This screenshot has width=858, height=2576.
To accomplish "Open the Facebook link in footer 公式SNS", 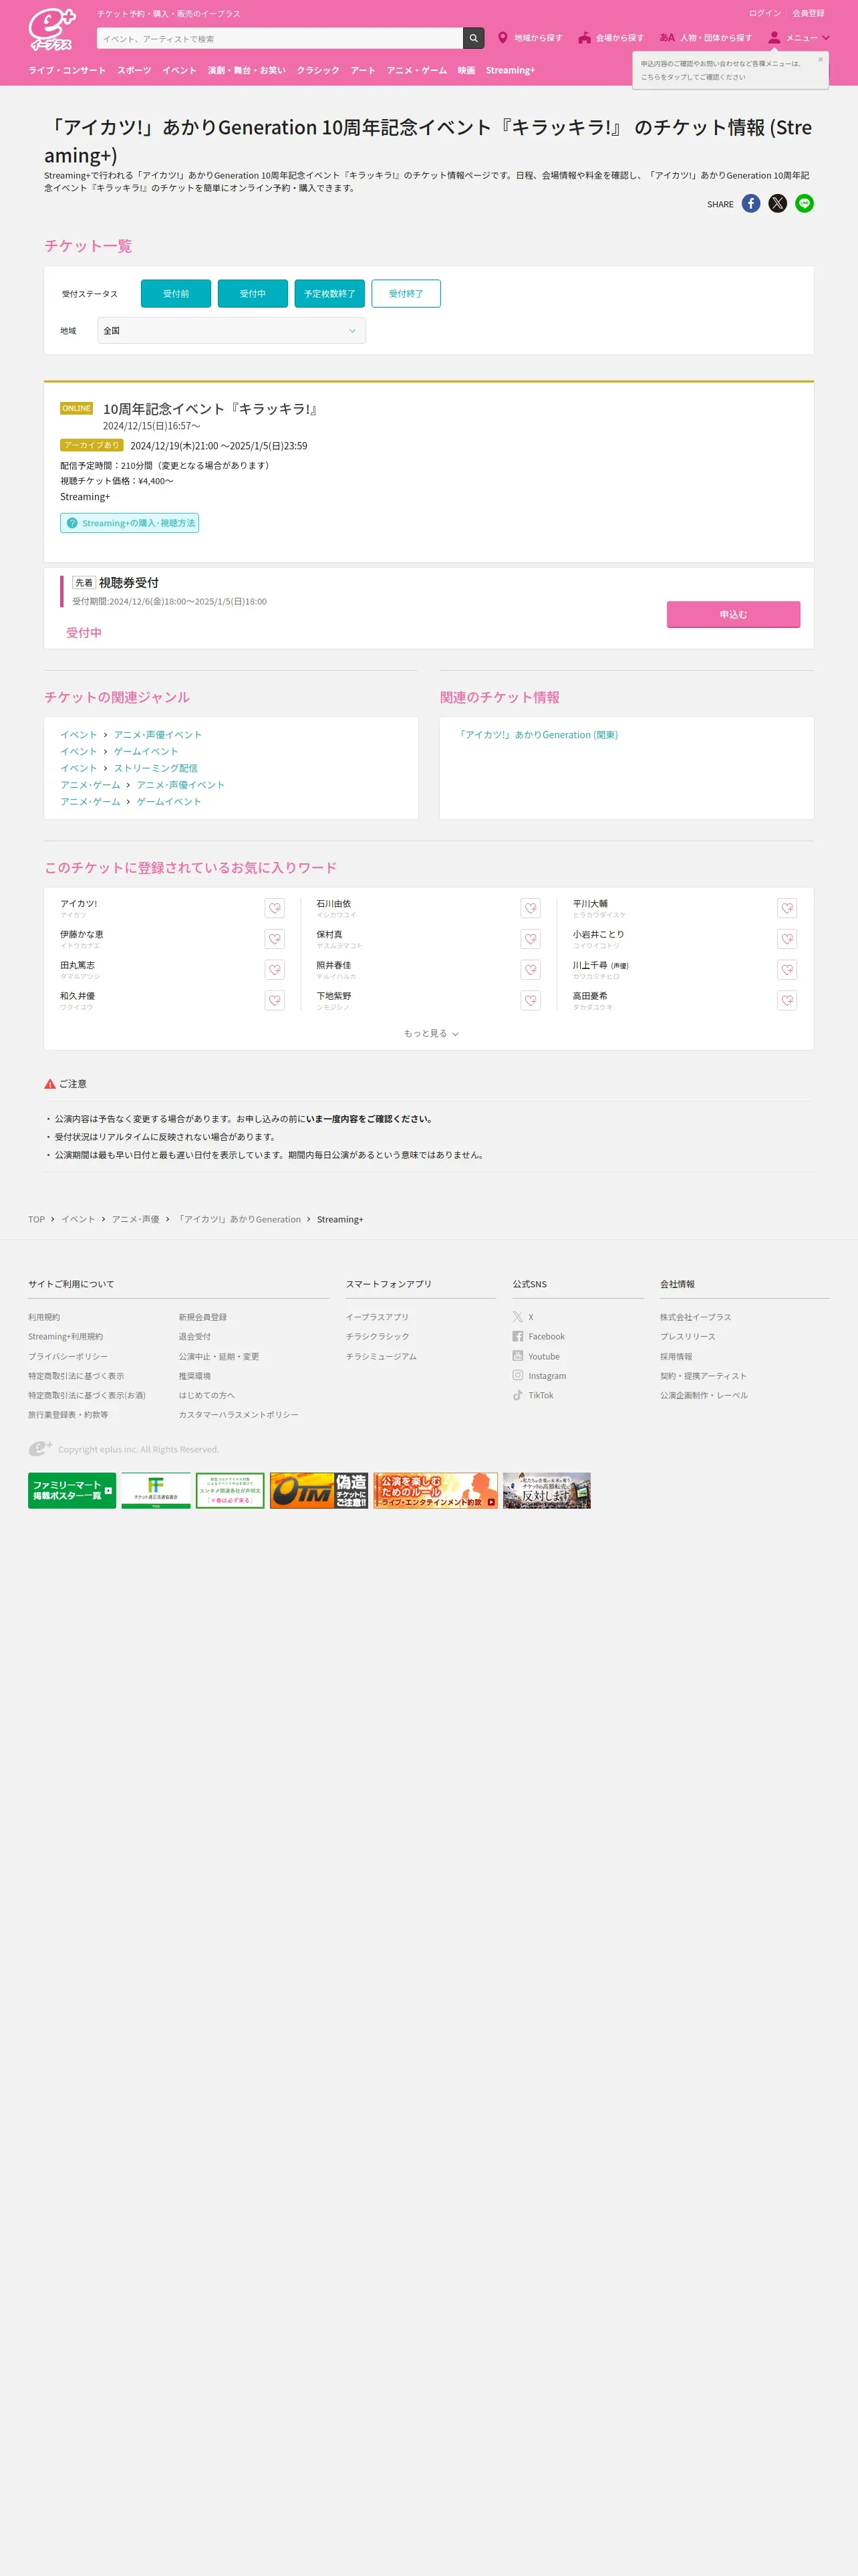I will [x=539, y=1337].
